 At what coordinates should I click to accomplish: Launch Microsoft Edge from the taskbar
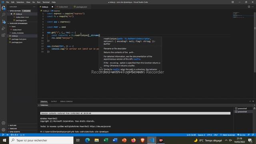click(x=88, y=140)
